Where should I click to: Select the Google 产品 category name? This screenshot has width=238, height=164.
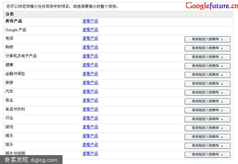click(x=16, y=30)
